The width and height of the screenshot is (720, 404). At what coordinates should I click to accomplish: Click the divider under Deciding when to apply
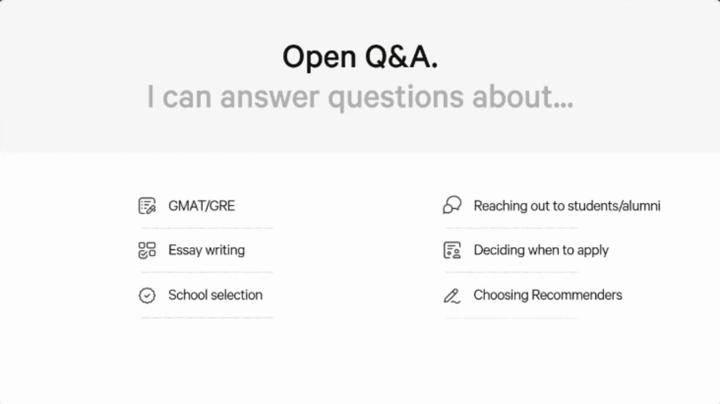[x=512, y=272]
